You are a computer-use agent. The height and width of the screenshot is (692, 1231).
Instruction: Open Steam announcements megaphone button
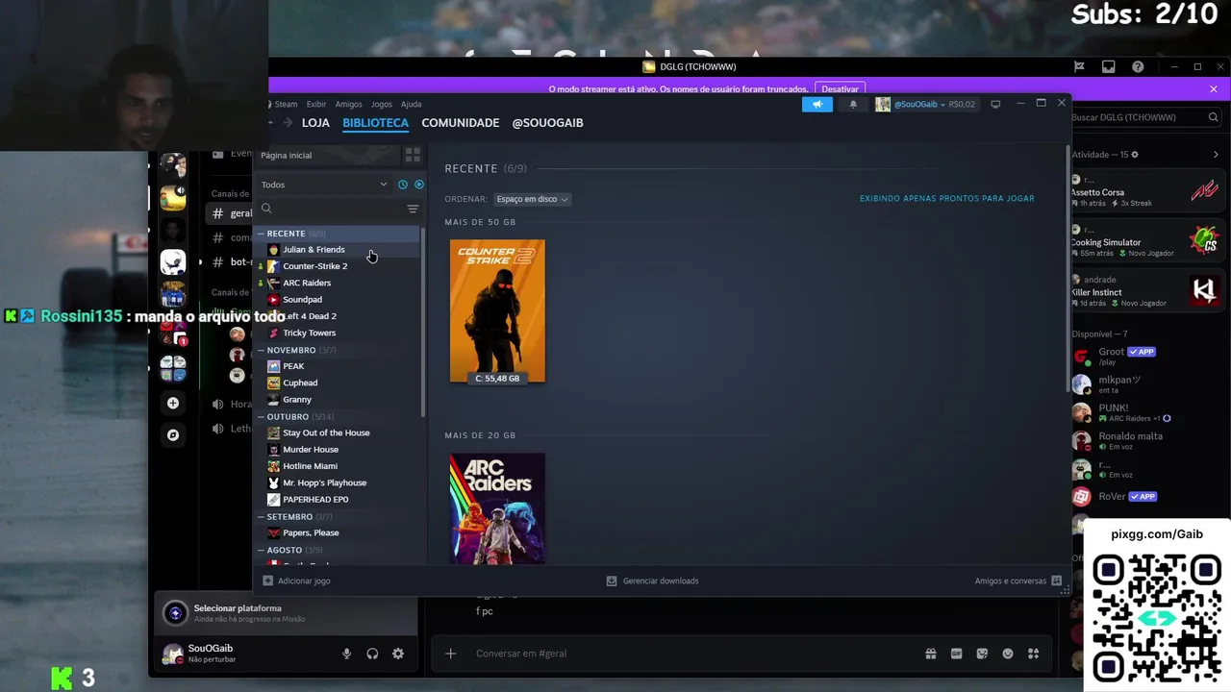pyautogui.click(x=816, y=104)
